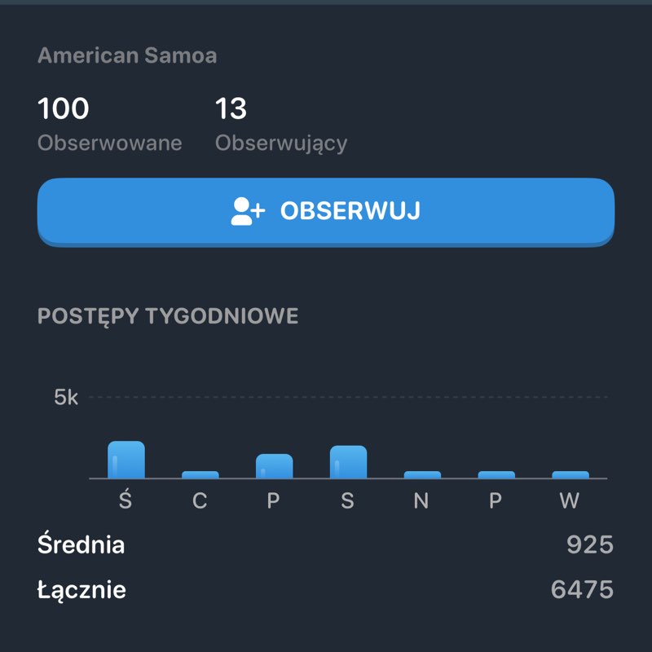The image size is (652, 652).
Task: Open the 13 Obserwujący list
Action: pyautogui.click(x=280, y=125)
